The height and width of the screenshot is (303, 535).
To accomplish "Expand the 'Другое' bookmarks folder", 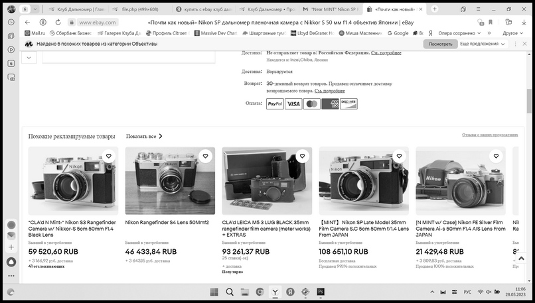I will pyautogui.click(x=512, y=32).
